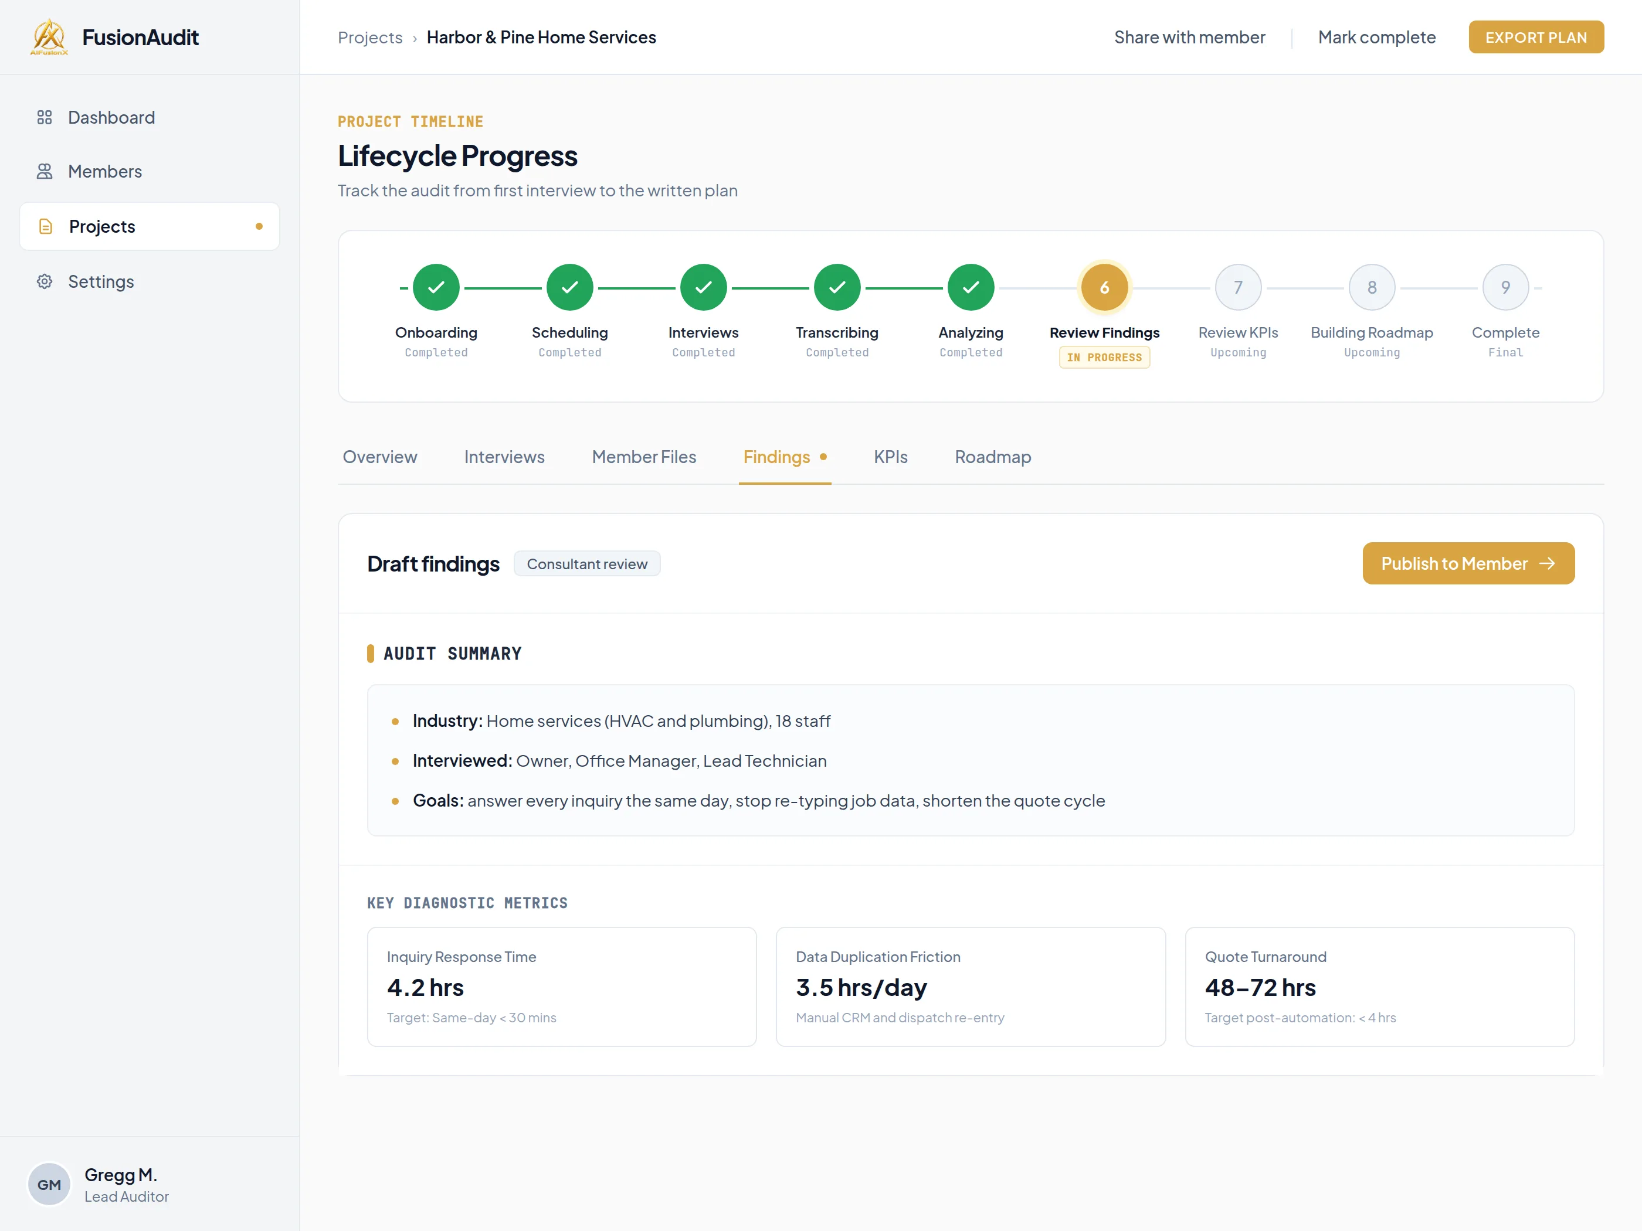This screenshot has width=1642, height=1231.
Task: Click the Goals line in summary
Action: 759,801
